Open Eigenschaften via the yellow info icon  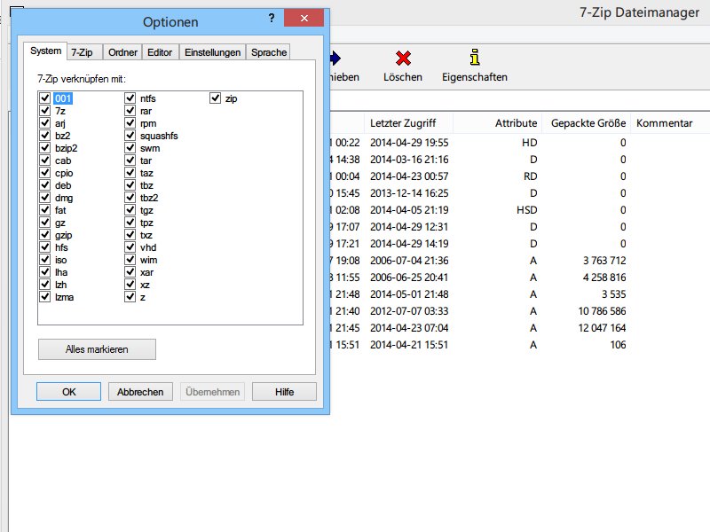click(x=475, y=58)
